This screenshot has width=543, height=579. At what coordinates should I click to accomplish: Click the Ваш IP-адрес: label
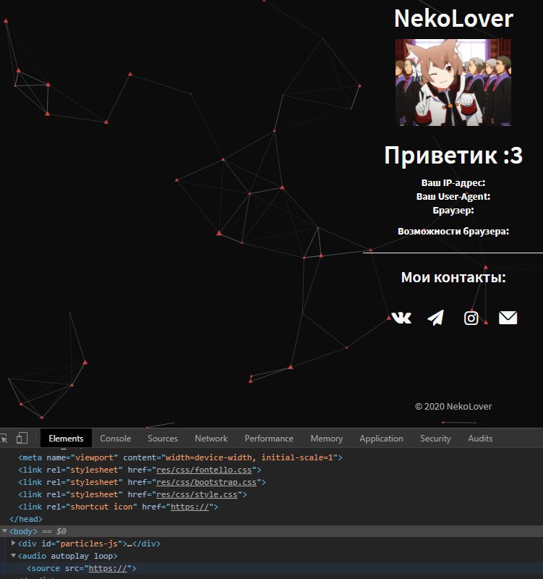tap(453, 182)
